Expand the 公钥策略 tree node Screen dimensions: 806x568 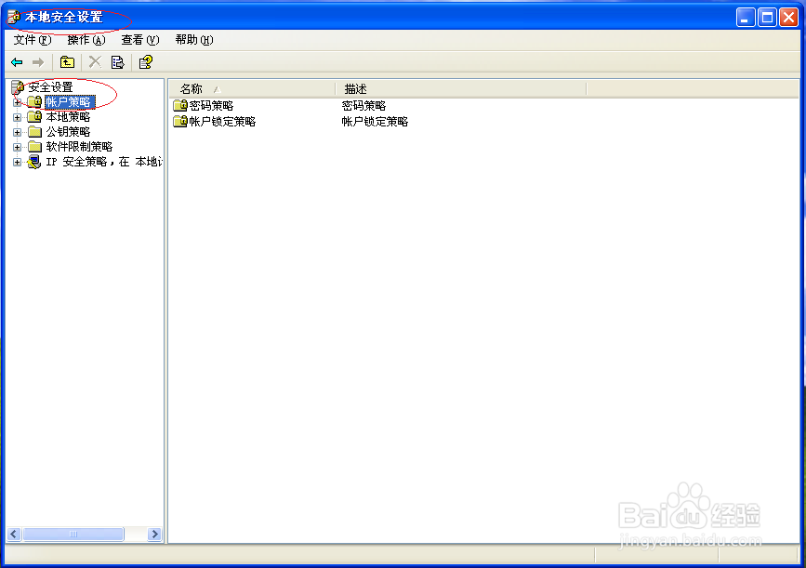[17, 132]
